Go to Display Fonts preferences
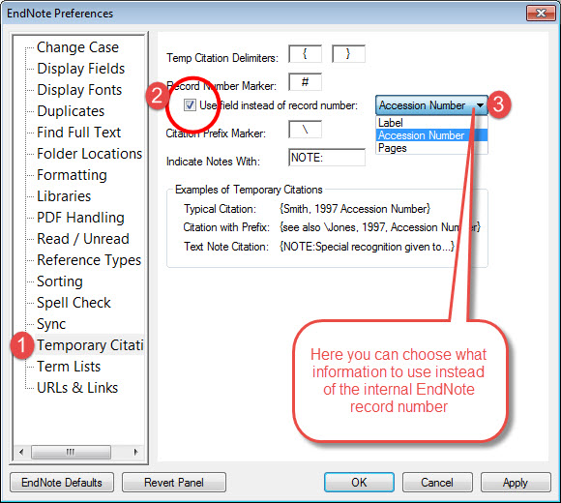 tap(79, 90)
